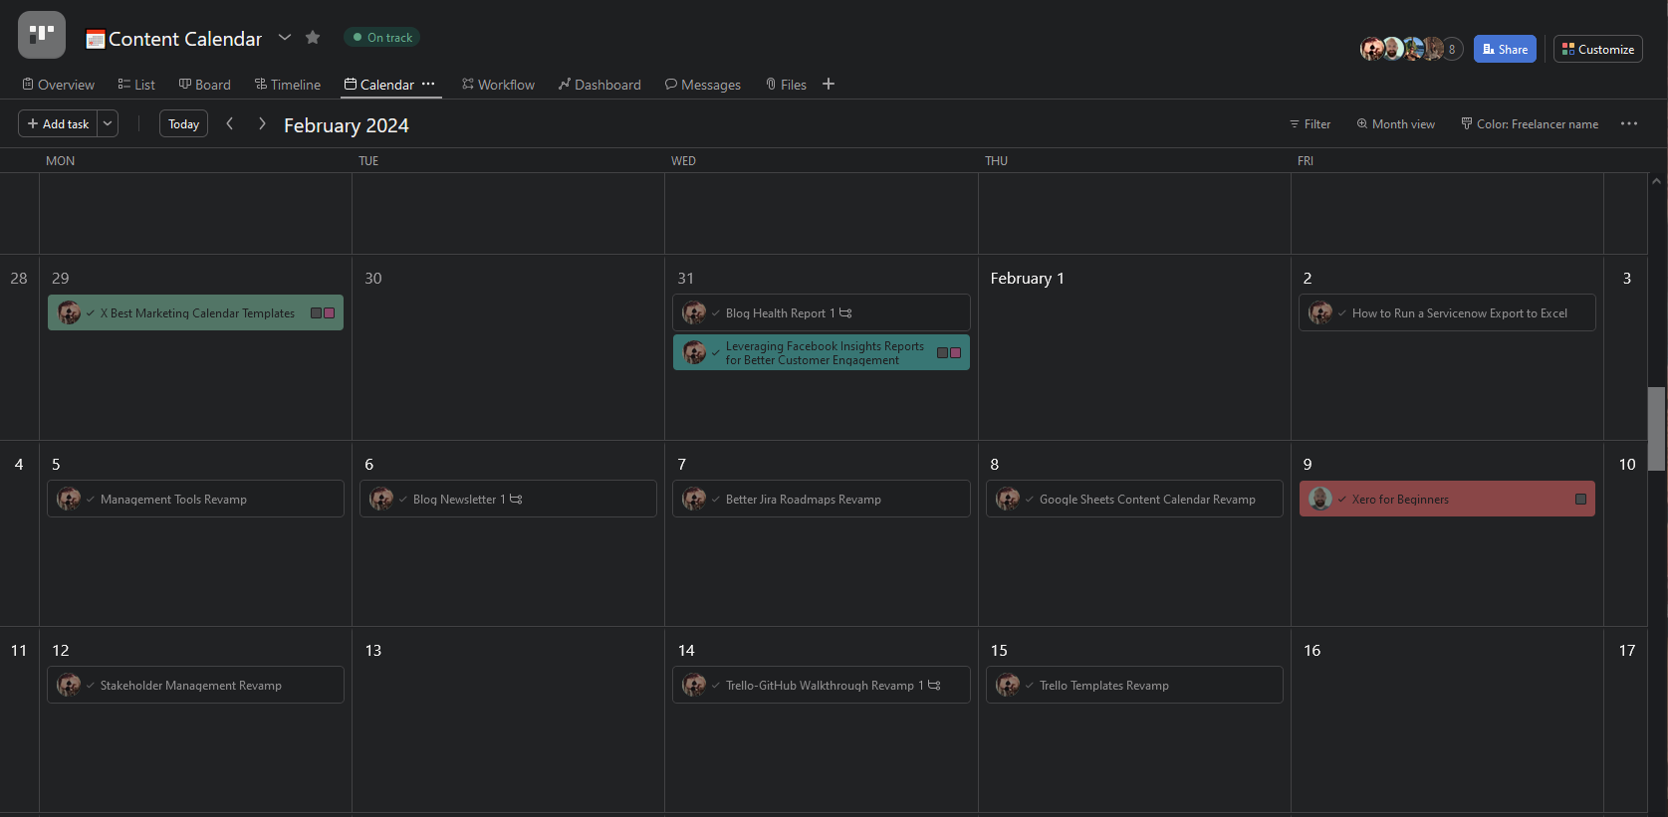
Task: Mark Management Tools Revamp complete
Action: [91, 499]
